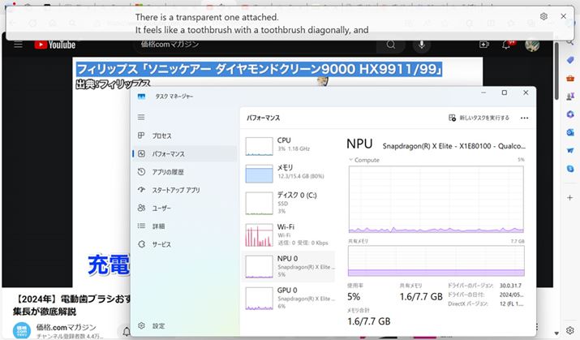Open スタートアップ アプリ section

[x=175, y=190]
